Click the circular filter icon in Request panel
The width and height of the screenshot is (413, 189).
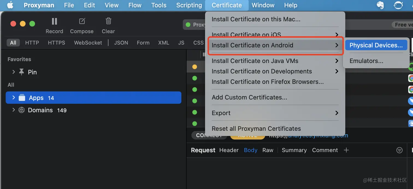click(399, 150)
